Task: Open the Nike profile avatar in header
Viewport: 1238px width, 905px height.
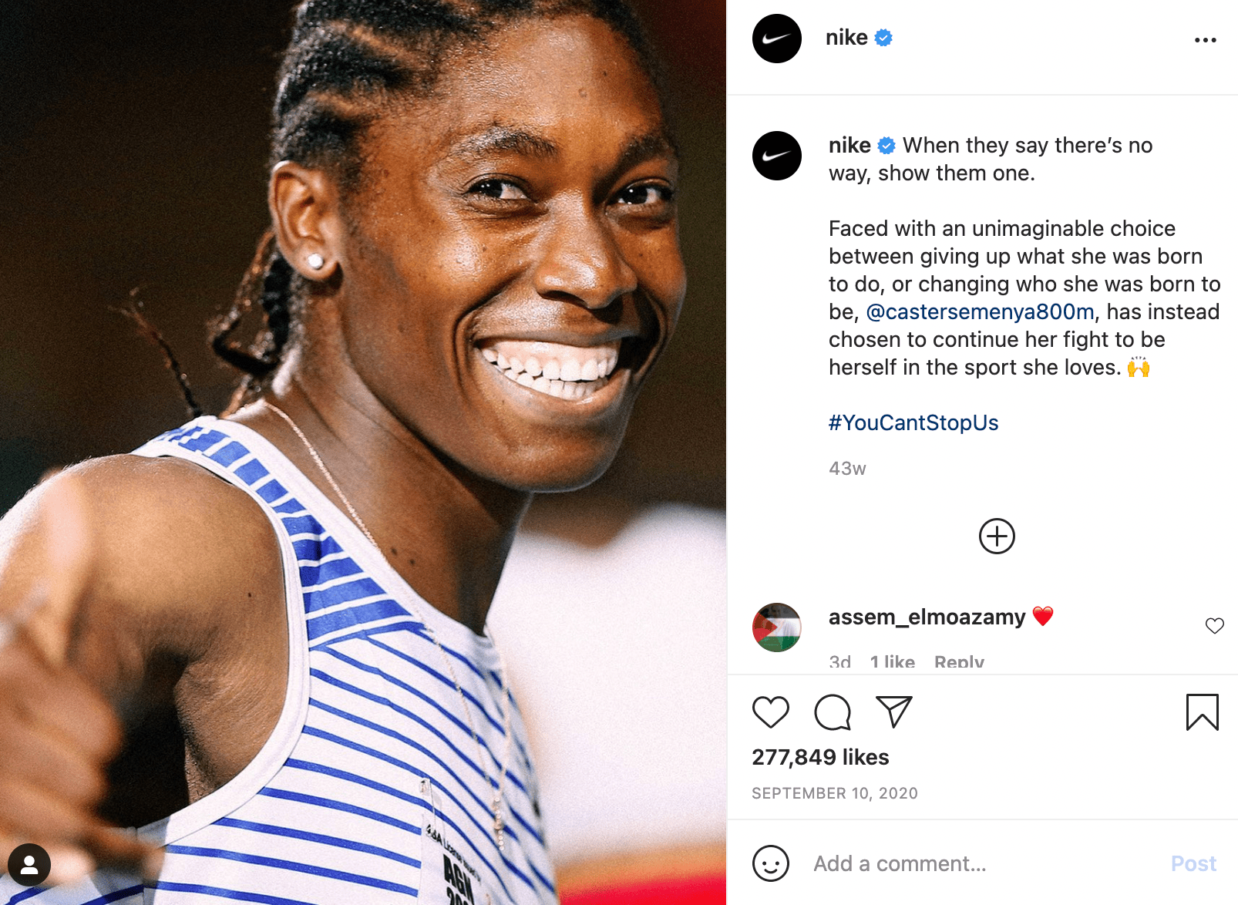Action: coord(777,39)
